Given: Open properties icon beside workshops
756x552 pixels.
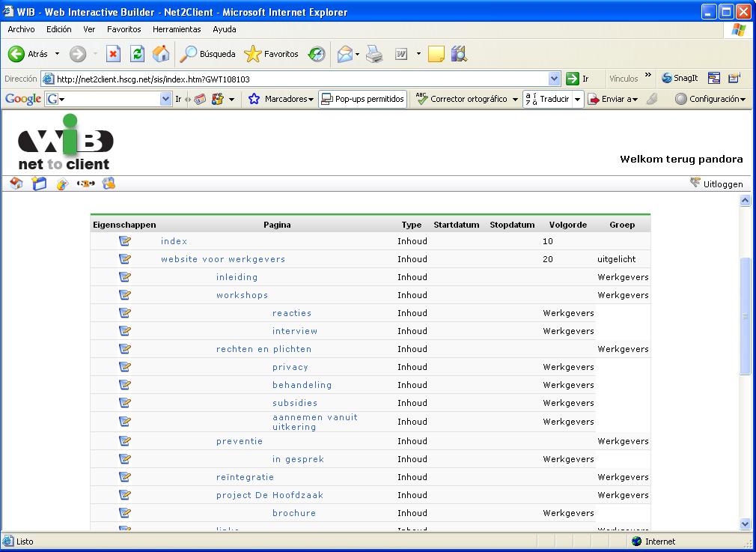Looking at the screenshot, I should [x=125, y=295].
